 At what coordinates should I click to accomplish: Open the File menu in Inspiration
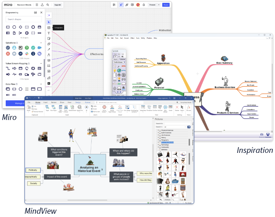[108, 38]
